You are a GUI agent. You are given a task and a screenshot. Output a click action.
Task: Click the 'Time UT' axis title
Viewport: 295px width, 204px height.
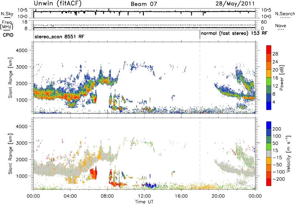(x=144, y=202)
